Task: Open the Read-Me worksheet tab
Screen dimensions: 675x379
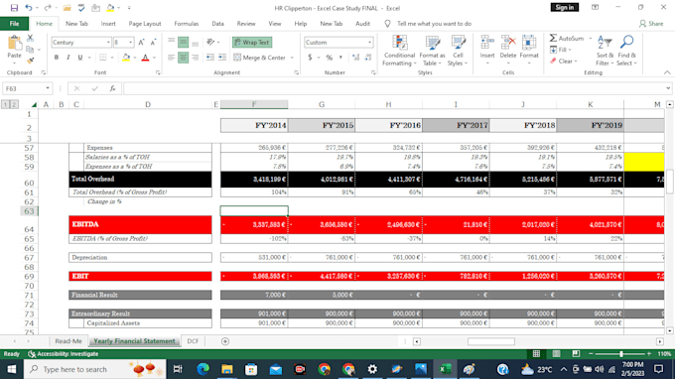Action: (x=68, y=341)
